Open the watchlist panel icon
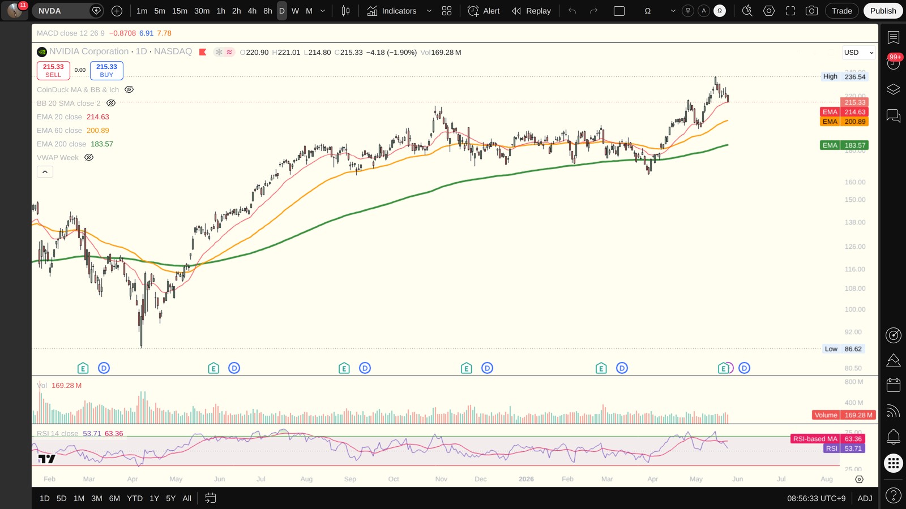 [x=893, y=37]
